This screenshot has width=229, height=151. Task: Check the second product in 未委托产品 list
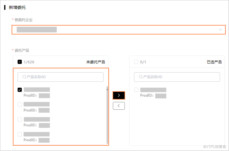pyautogui.click(x=20, y=105)
